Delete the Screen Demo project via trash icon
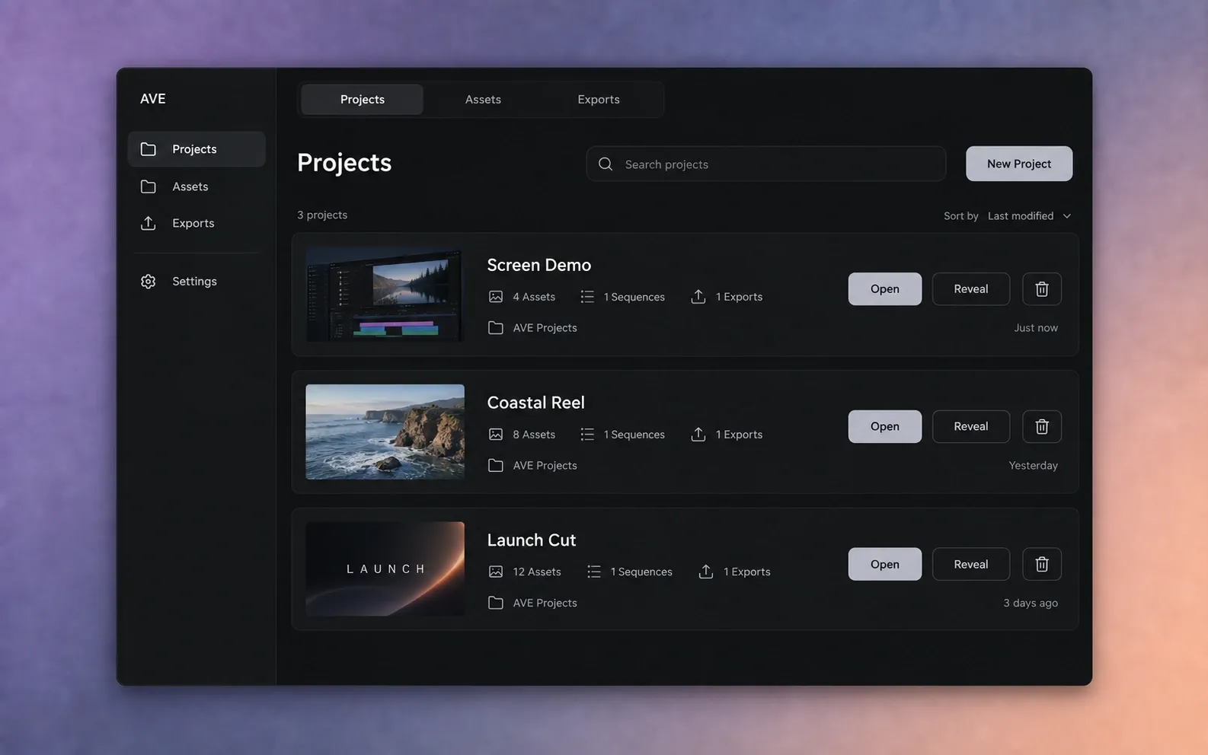Screen dimensions: 1208x755 pyautogui.click(x=1041, y=289)
